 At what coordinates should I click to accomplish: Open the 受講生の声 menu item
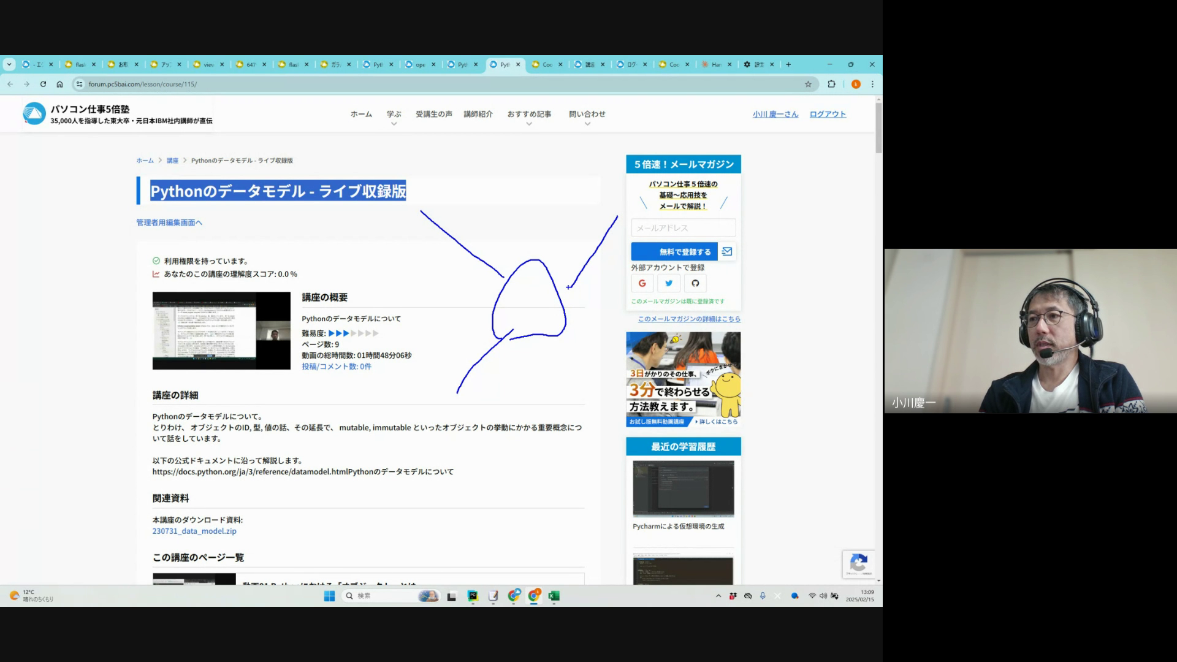pos(433,114)
